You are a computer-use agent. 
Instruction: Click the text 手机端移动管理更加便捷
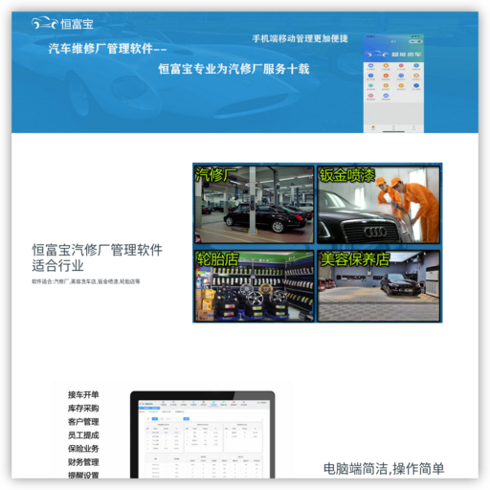point(300,38)
